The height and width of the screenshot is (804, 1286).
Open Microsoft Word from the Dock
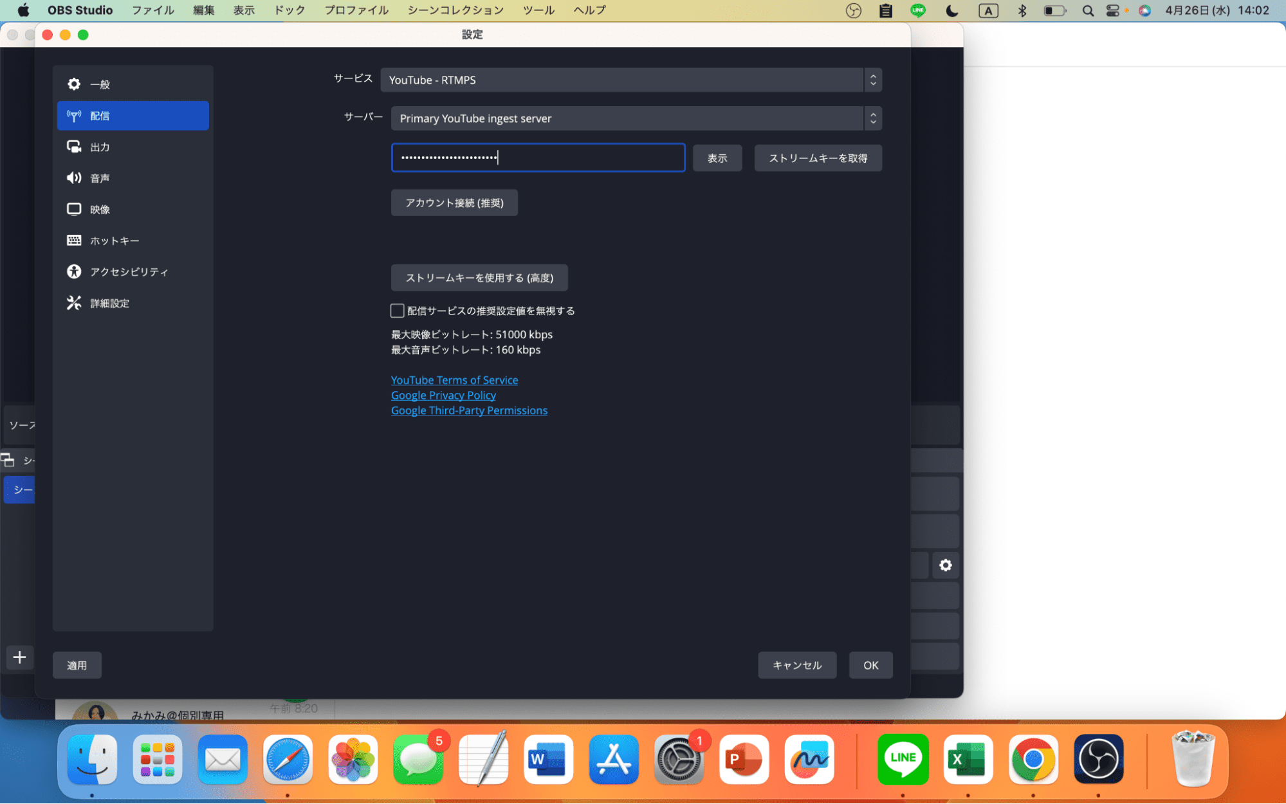click(x=548, y=760)
